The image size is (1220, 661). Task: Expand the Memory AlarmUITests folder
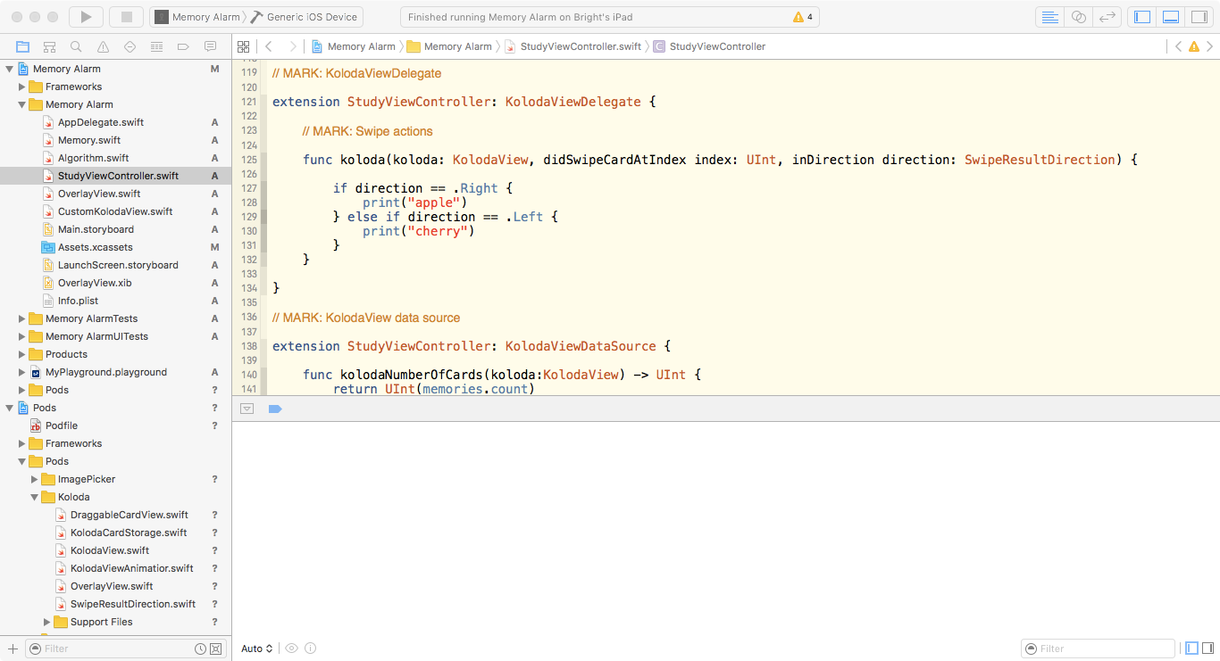(22, 336)
